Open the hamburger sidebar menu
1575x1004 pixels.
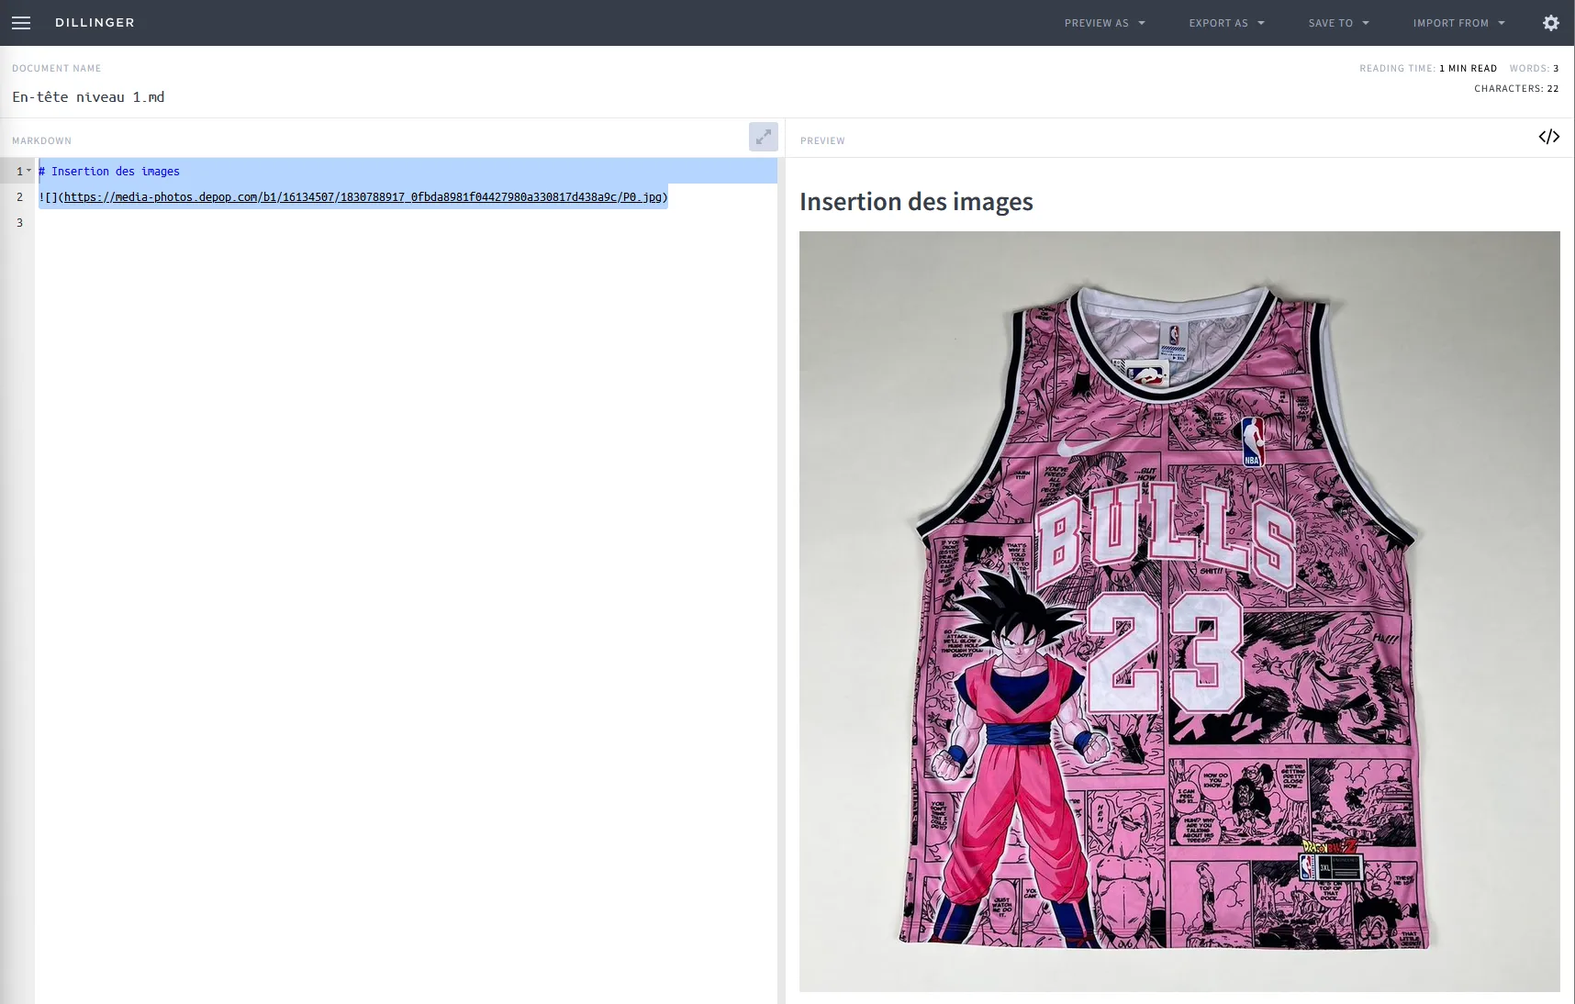[21, 23]
